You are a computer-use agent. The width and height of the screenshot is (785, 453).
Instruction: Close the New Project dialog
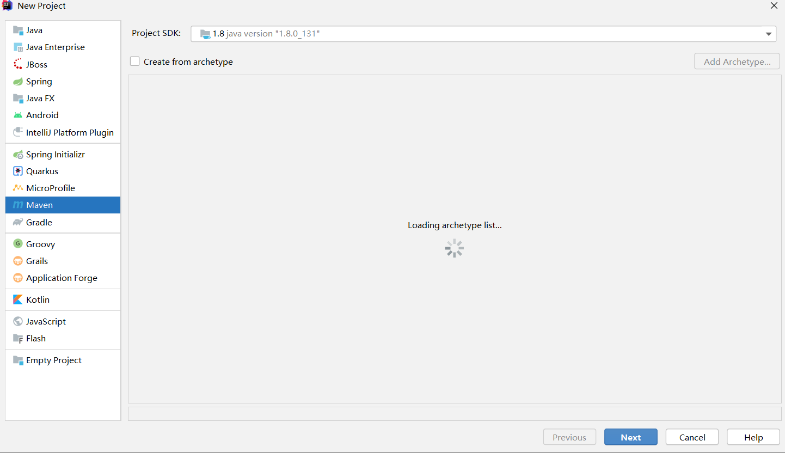click(x=774, y=5)
